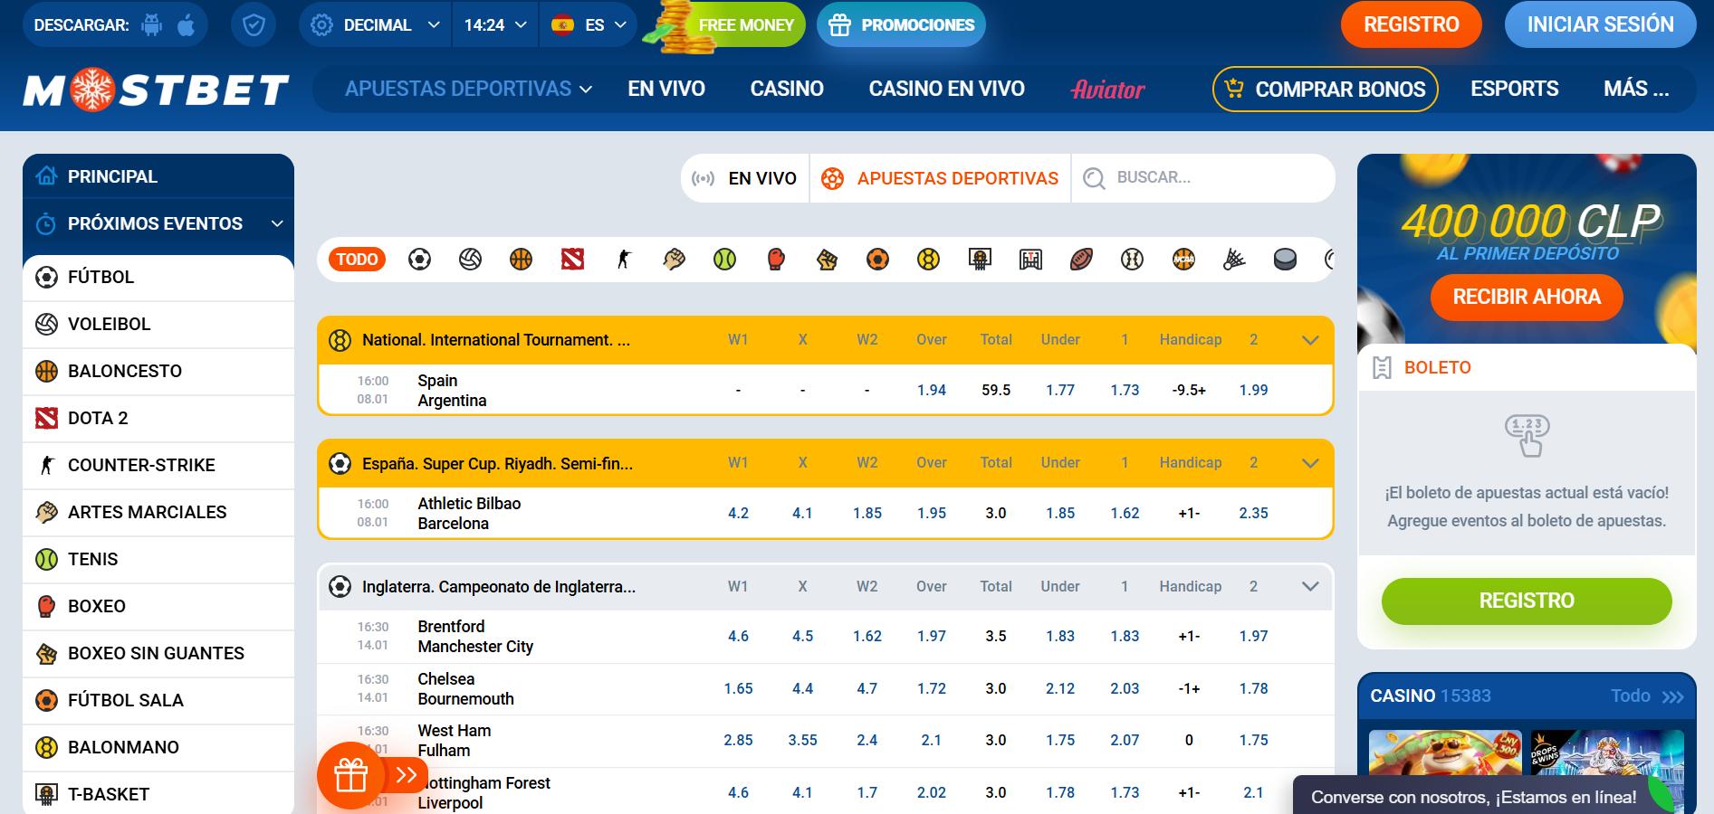Open the 14:24 time zone dropdown
Viewport: 1714px width, 814px height.
point(494,25)
